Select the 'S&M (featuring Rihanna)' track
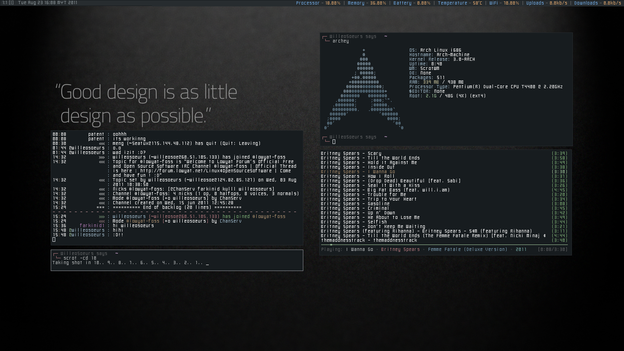 coord(444,231)
